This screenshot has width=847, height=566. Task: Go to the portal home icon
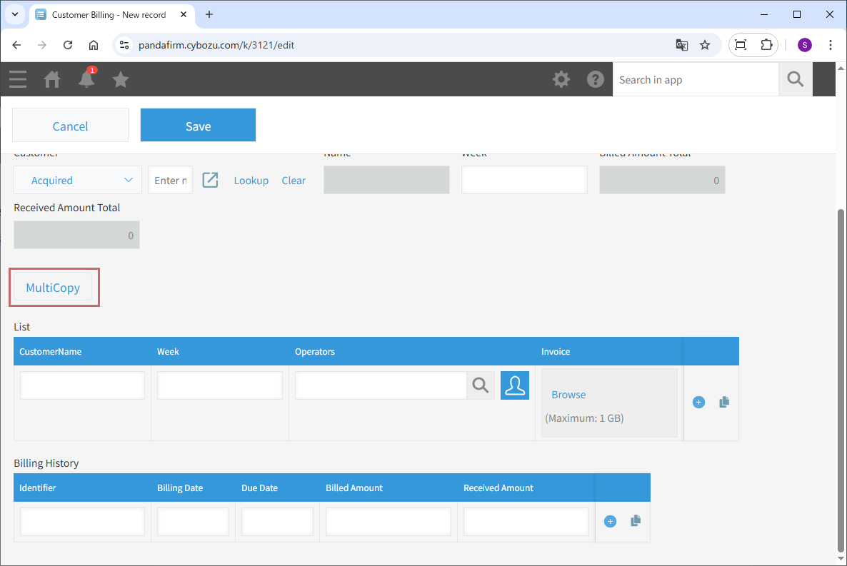[x=52, y=79]
